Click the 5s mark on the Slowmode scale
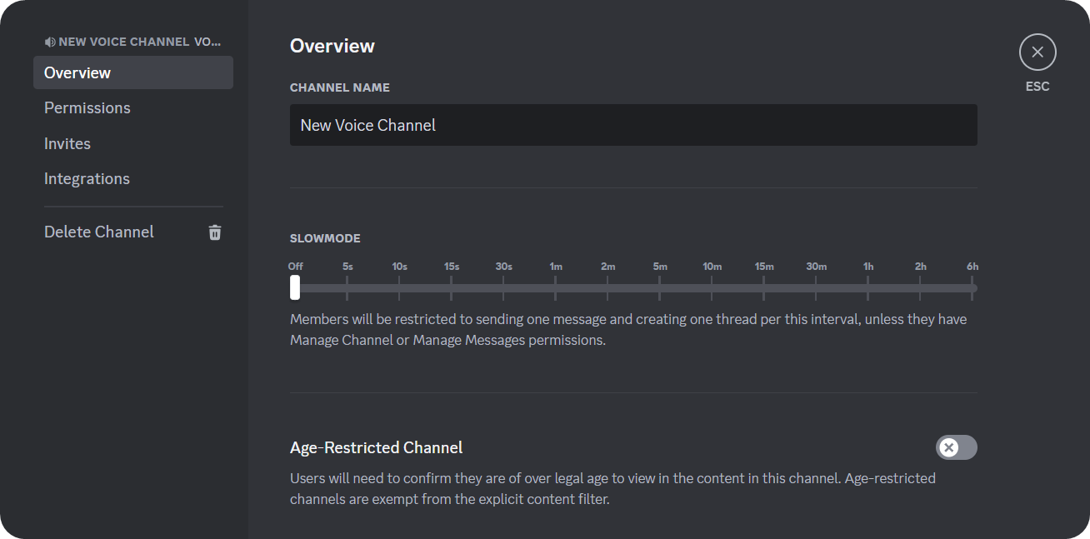The height and width of the screenshot is (539, 1090). [x=347, y=287]
